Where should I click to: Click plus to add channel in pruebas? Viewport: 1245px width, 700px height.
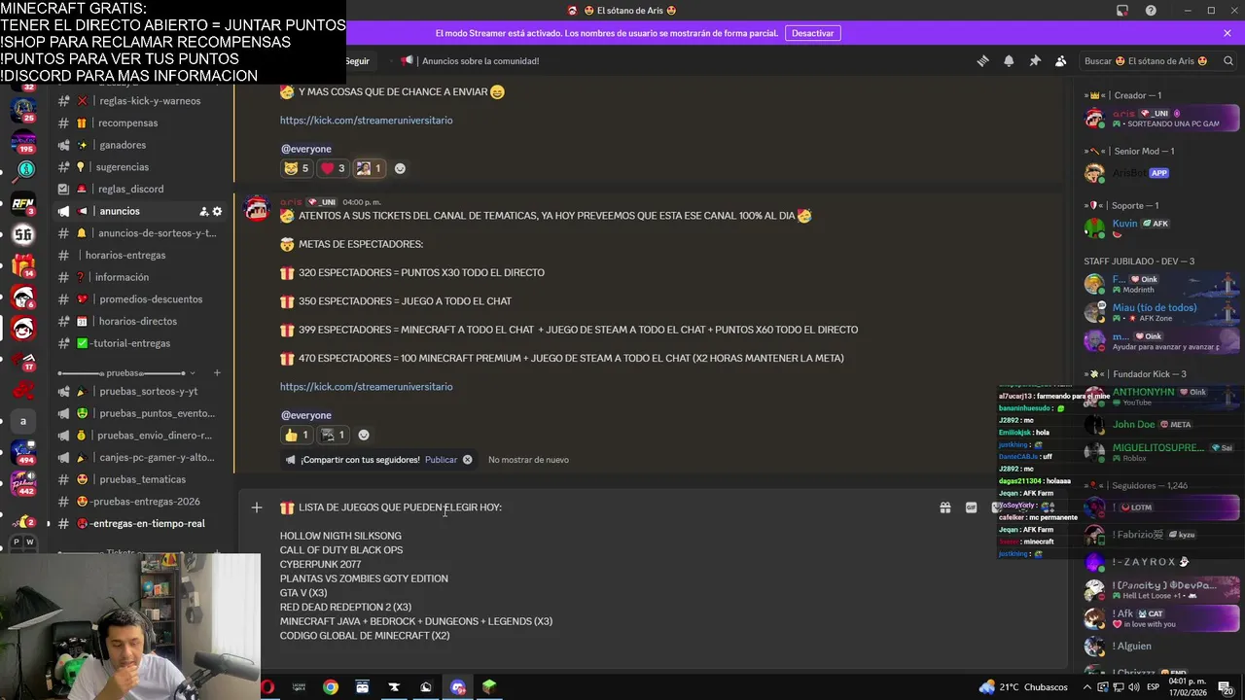coord(217,373)
